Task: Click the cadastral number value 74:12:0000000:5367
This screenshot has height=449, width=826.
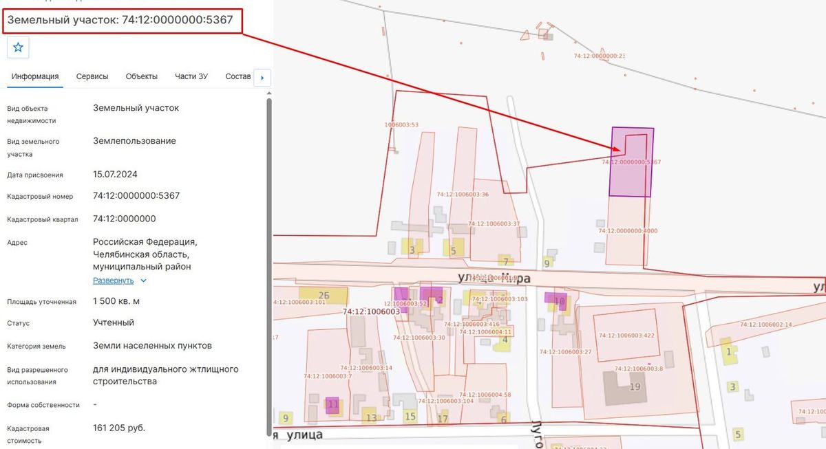Action: (x=136, y=196)
